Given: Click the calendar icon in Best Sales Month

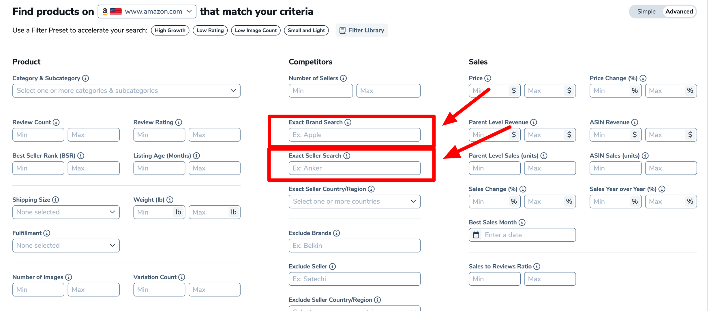Looking at the screenshot, I should [x=476, y=235].
